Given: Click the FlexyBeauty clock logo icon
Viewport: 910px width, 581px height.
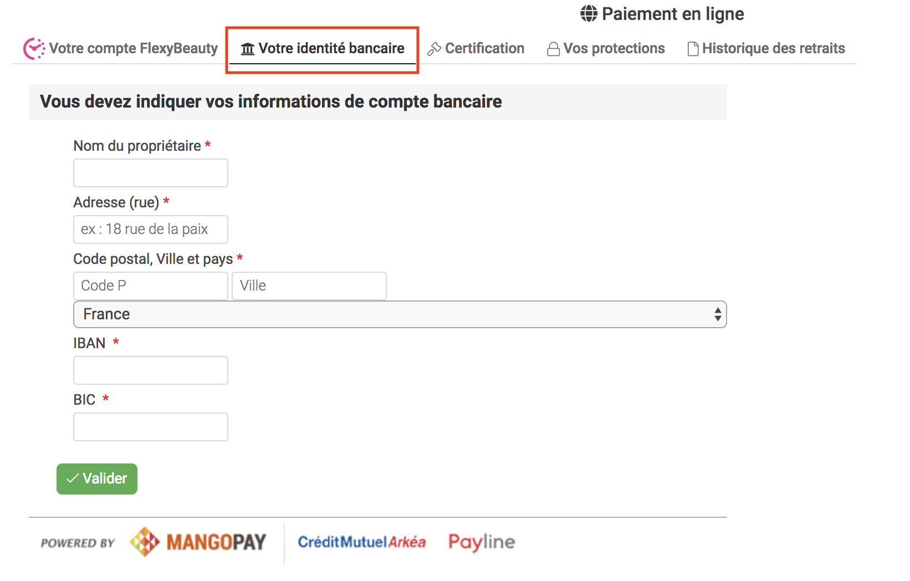Looking at the screenshot, I should click(x=34, y=49).
